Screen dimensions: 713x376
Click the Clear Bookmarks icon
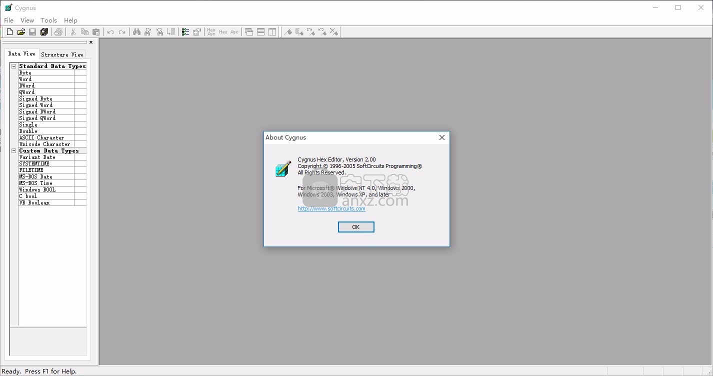pos(334,32)
